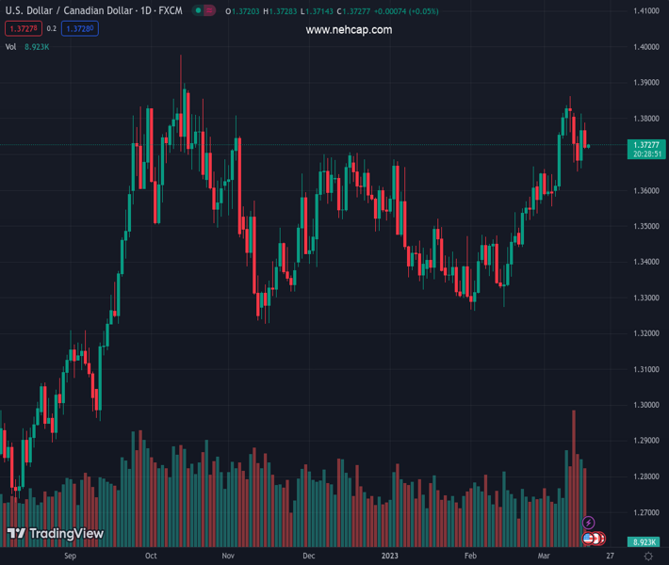Image resolution: width=669 pixels, height=565 pixels.
Task: Click the TradingView logo
Action: click(x=55, y=534)
